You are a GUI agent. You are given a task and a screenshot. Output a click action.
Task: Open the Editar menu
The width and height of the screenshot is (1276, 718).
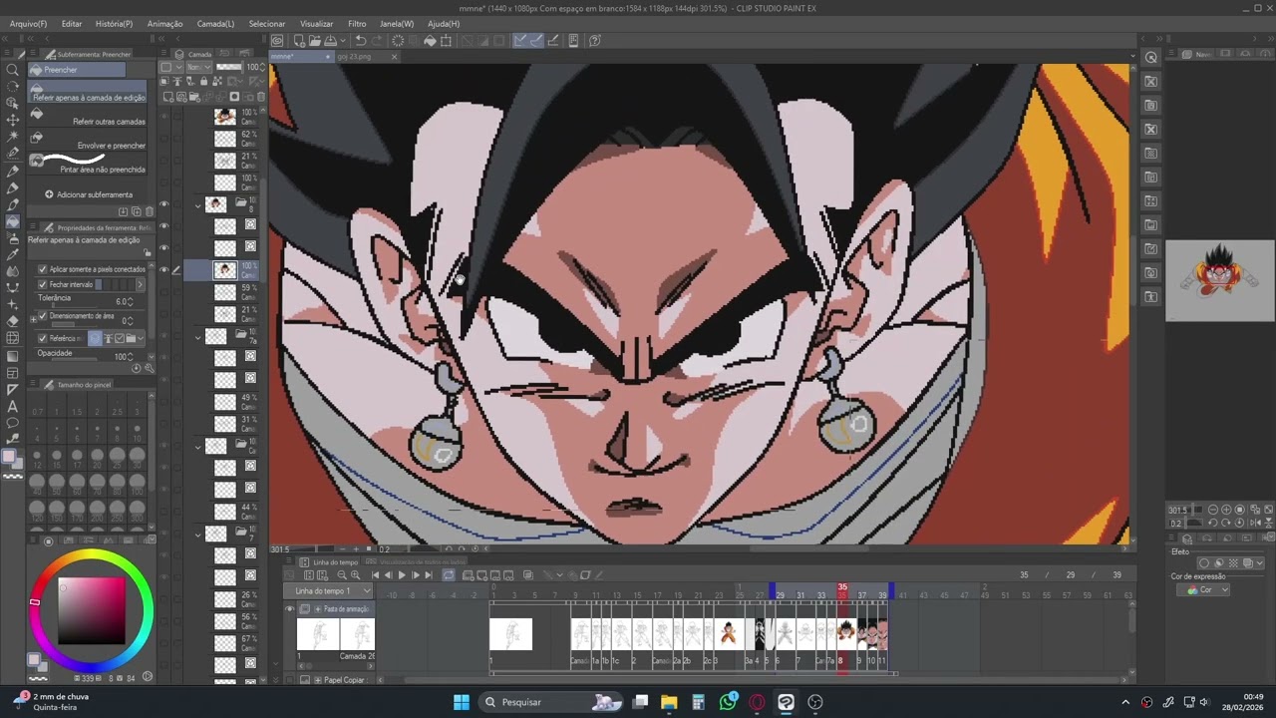click(72, 23)
